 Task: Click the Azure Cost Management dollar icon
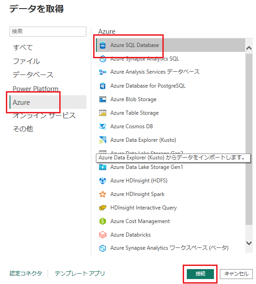click(x=103, y=221)
